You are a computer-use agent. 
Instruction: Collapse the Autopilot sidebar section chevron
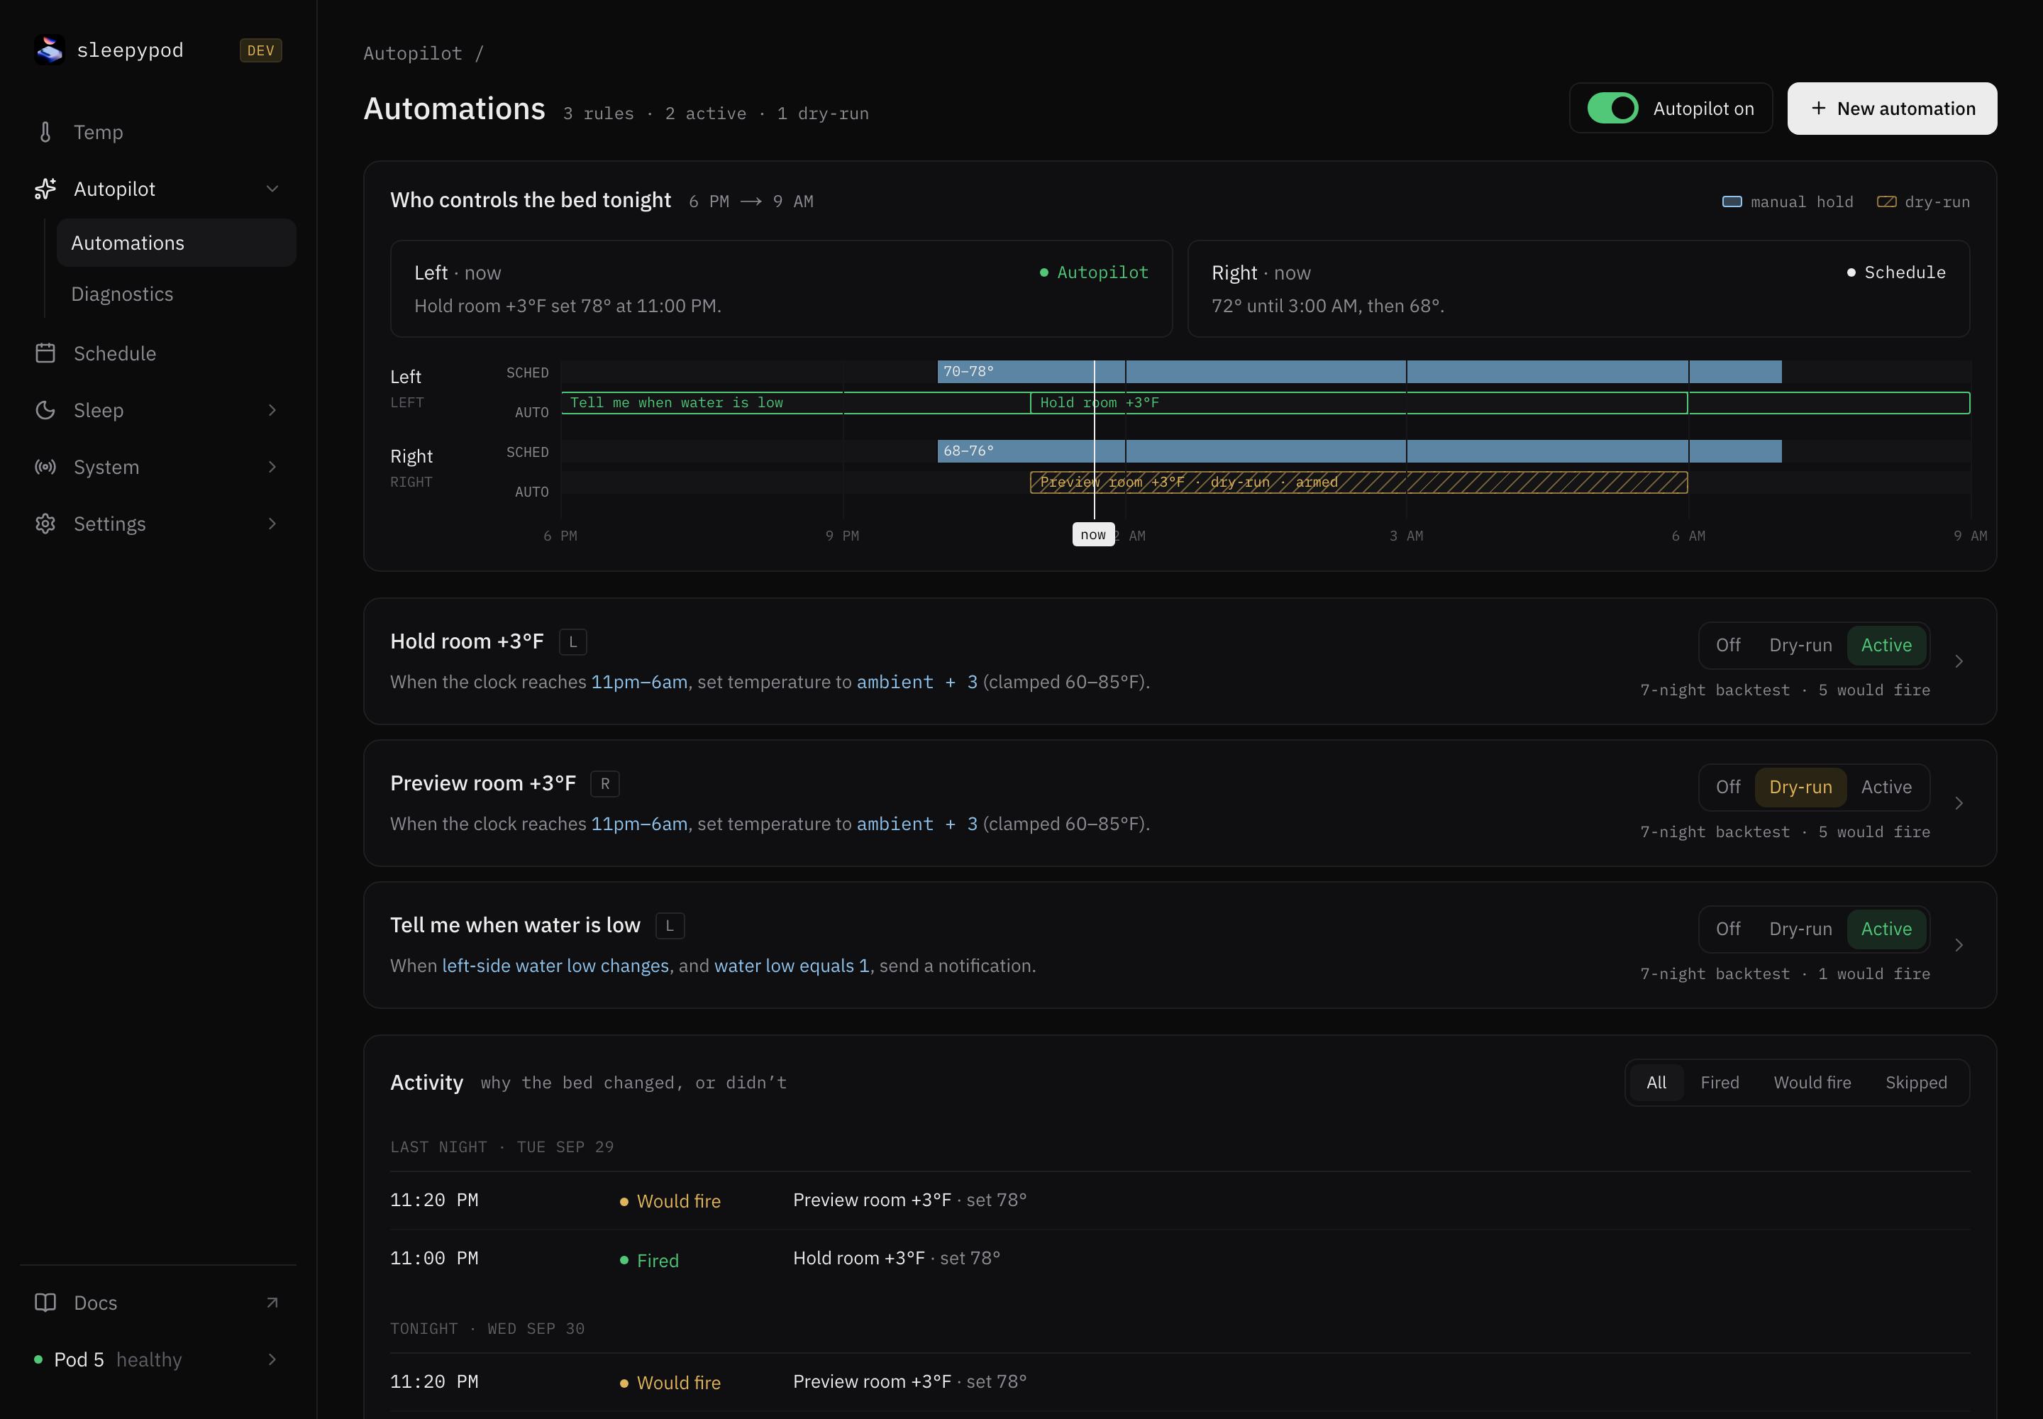tap(272, 189)
